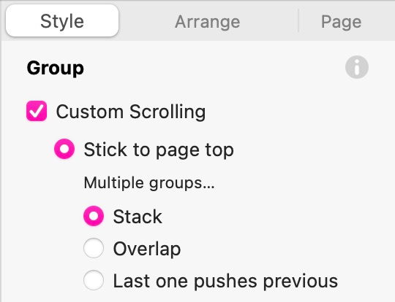Click the Overlap option label
The width and height of the screenshot is (395, 302).
pyautogui.click(x=147, y=249)
